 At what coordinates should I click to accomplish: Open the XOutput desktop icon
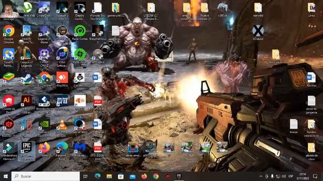(258, 33)
